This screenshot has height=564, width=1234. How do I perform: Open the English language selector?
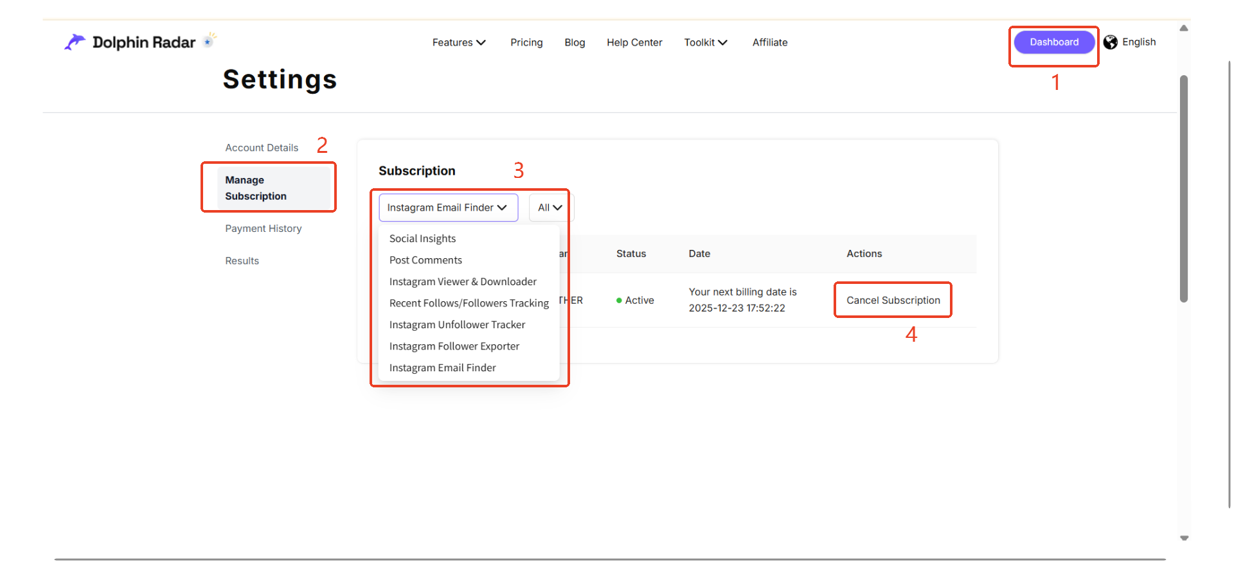(1139, 42)
